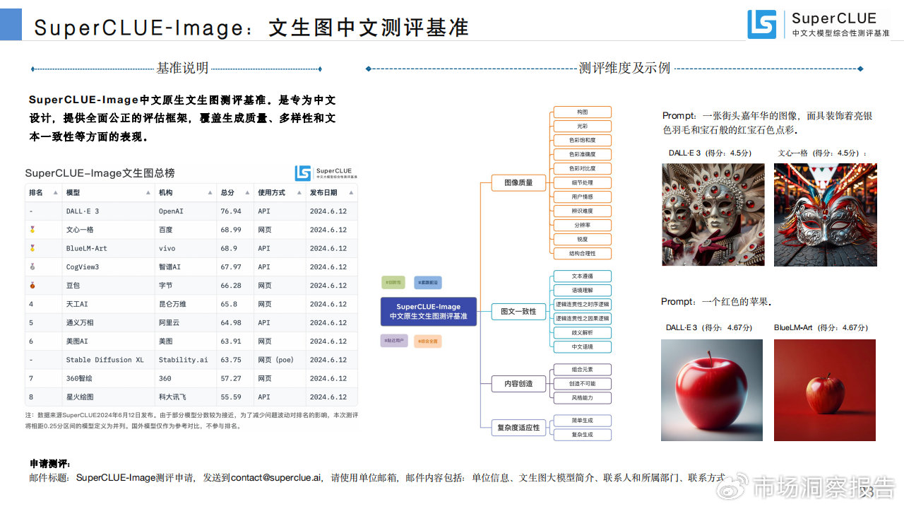This screenshot has height=509, width=904.
Task: Click the 分辨率 leaf node
Action: (582, 226)
